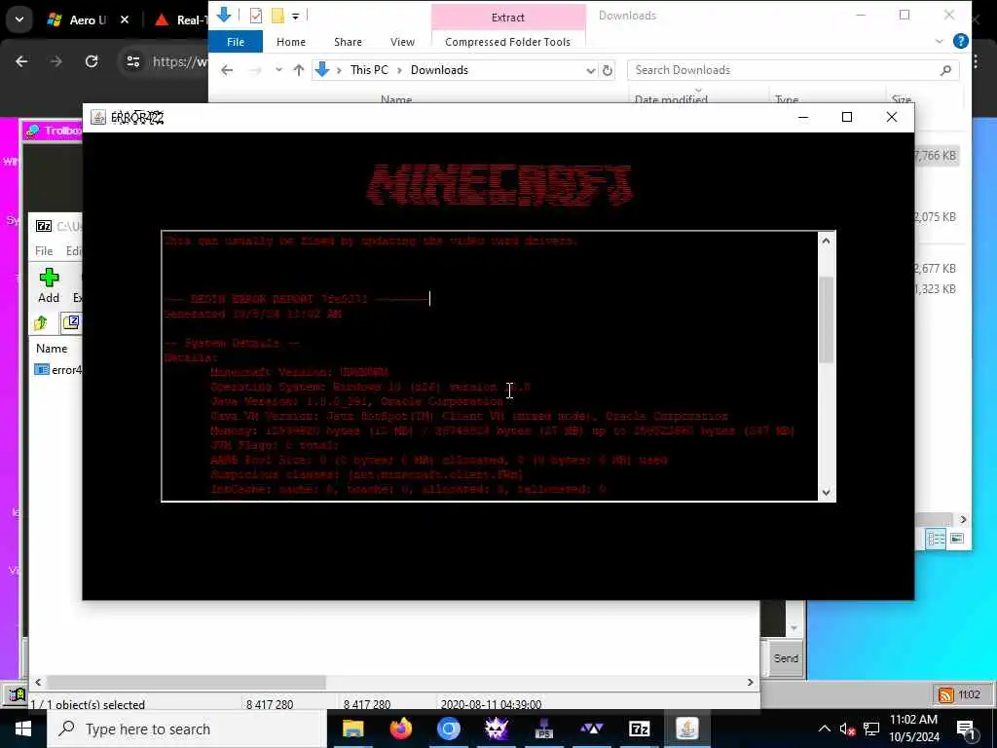997x748 pixels.
Task: Click the taskbar search box
Action: [188, 729]
